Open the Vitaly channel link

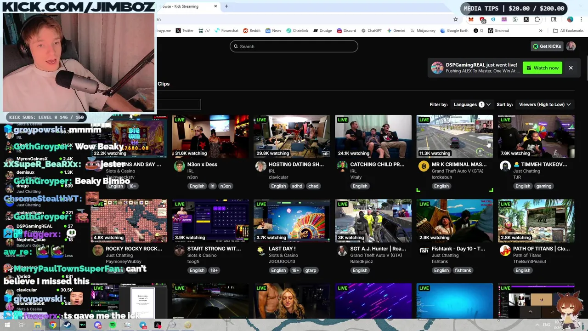356,177
